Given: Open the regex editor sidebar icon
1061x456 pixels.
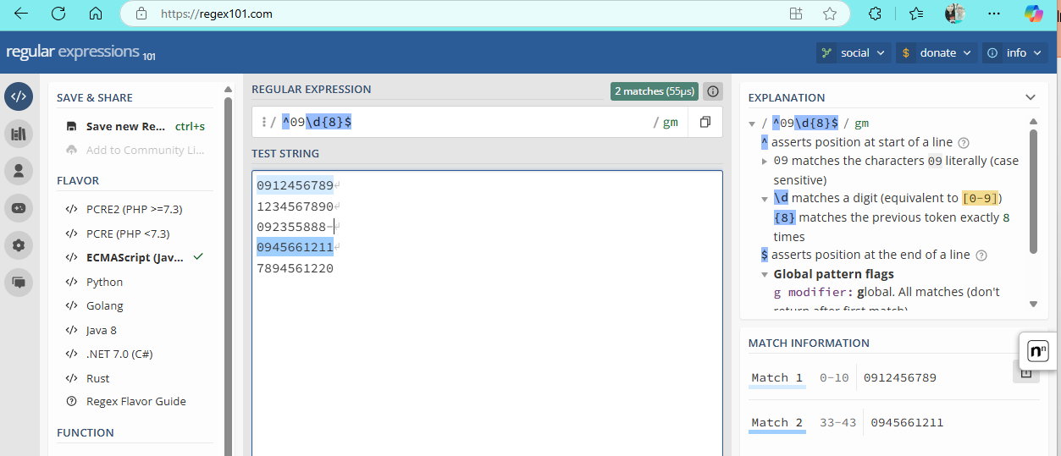Looking at the screenshot, I should pyautogui.click(x=19, y=96).
